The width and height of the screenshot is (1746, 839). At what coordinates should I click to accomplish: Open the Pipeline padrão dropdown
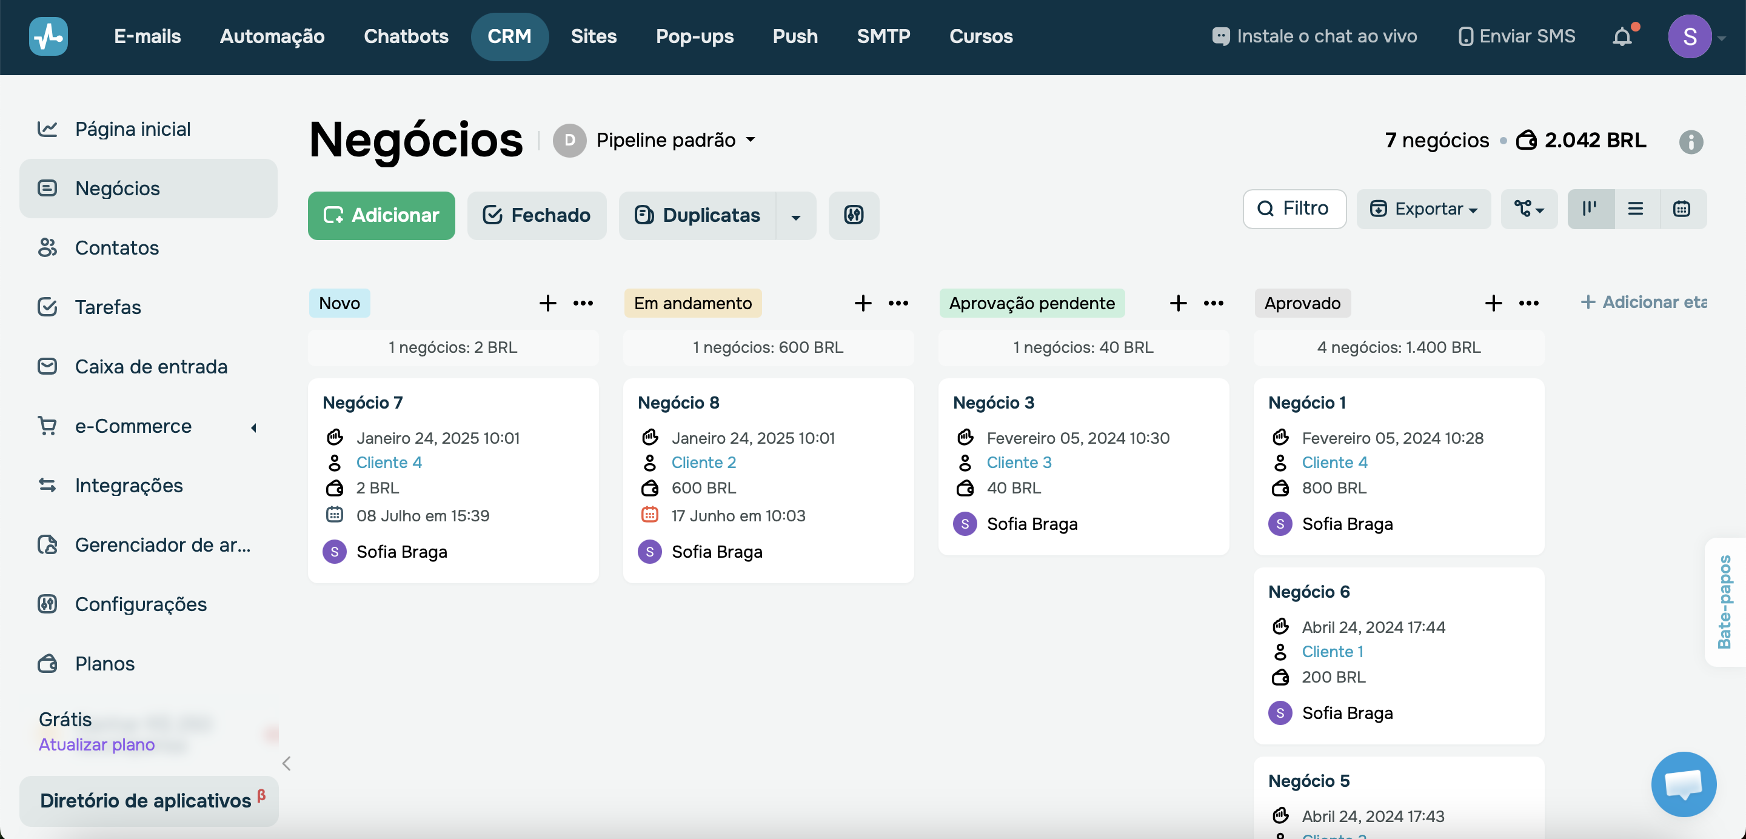pyautogui.click(x=655, y=140)
